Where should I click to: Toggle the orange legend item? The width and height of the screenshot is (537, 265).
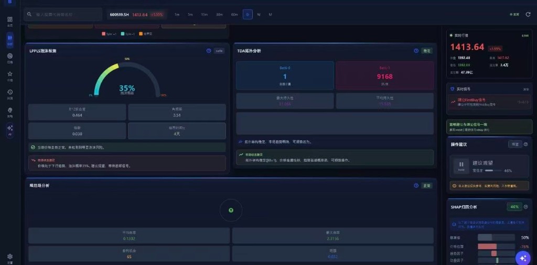[x=146, y=34]
